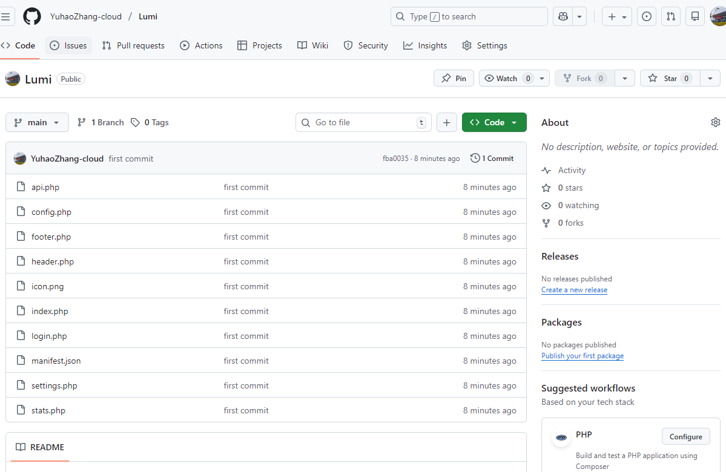Open the About settings gear icon
This screenshot has height=472, width=726.
point(715,122)
